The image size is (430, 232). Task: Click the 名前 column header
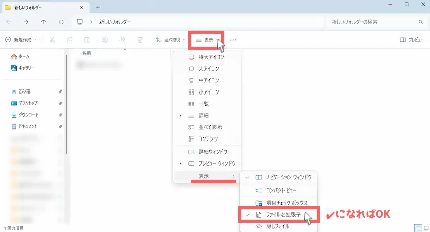pos(87,53)
